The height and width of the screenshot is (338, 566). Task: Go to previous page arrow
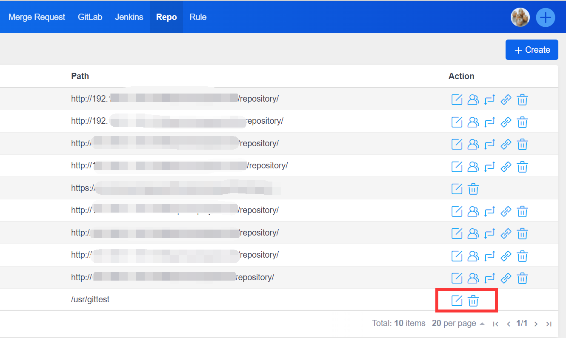[x=508, y=324]
